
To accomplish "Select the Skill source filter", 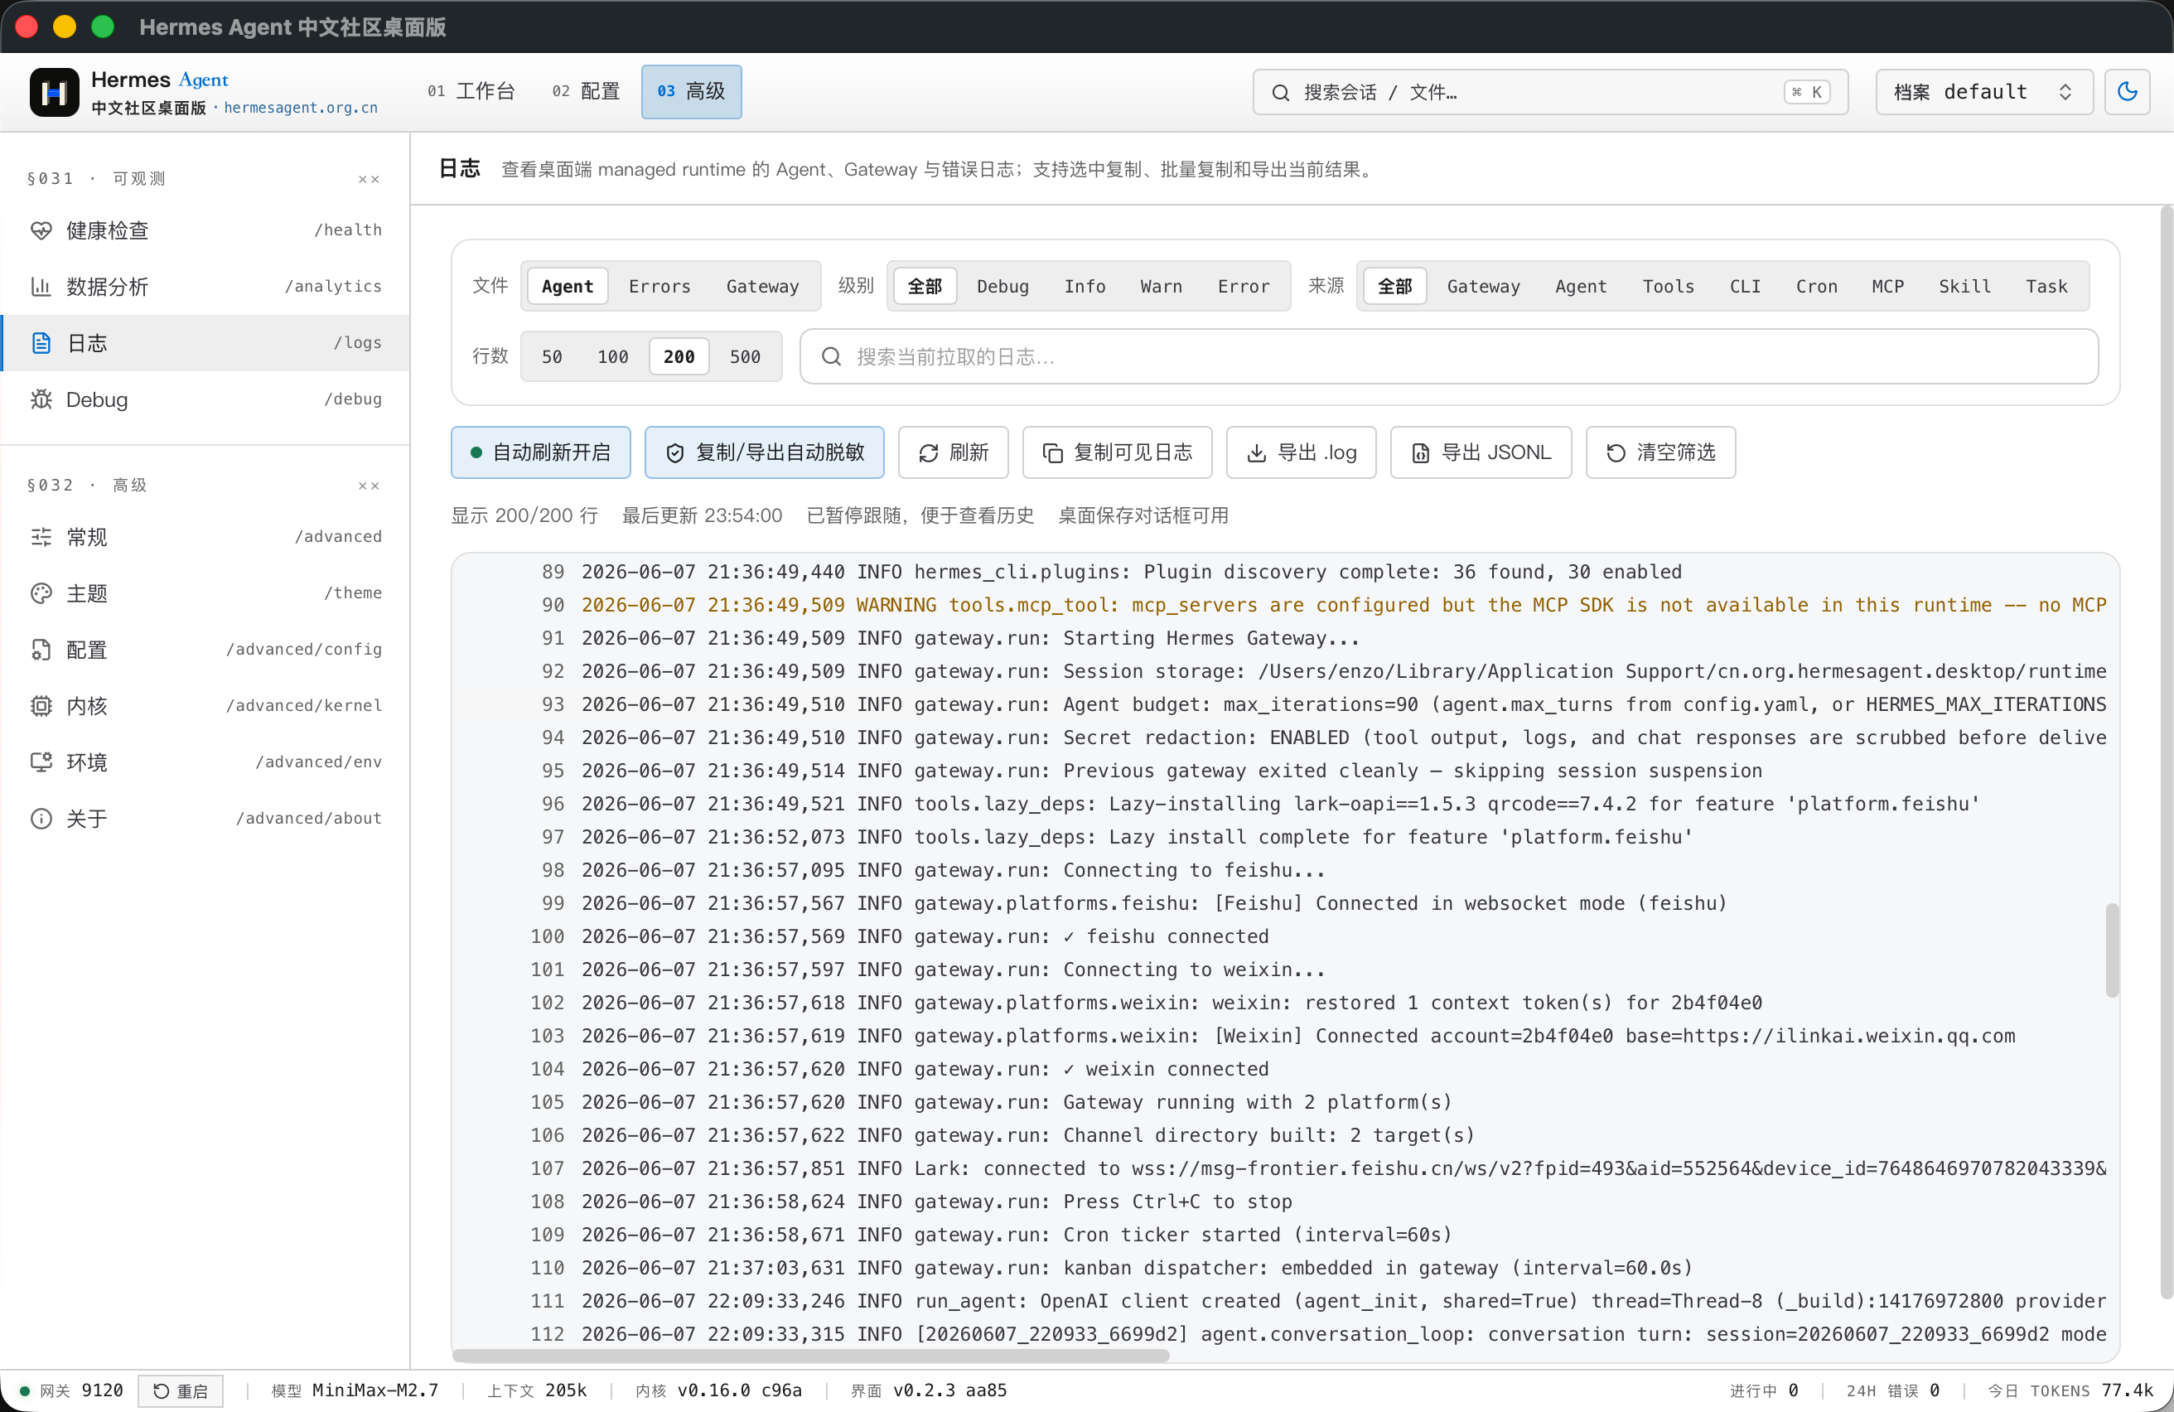I will tap(1965, 287).
